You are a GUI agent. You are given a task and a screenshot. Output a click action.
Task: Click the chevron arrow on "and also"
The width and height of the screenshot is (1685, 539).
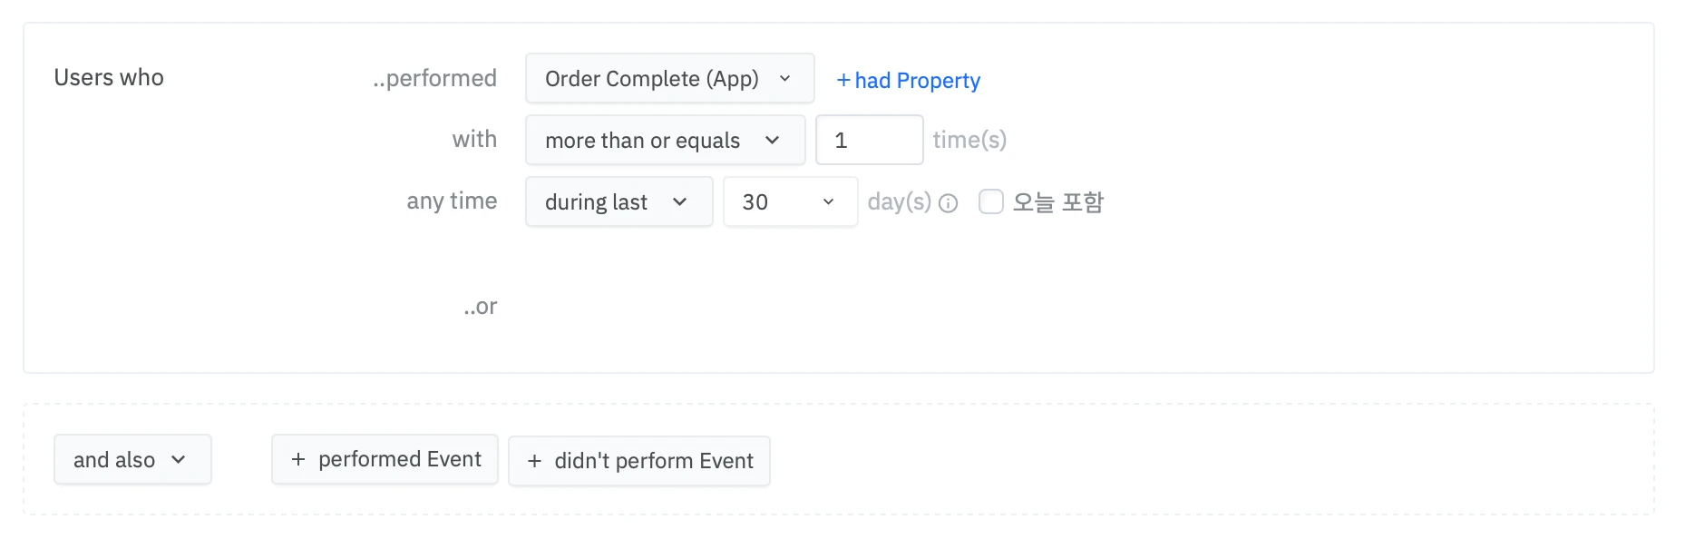pyautogui.click(x=179, y=460)
